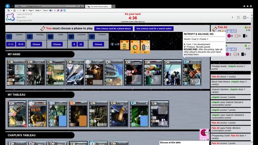Click Faiz Ali's pink prestige token counter
The height and width of the screenshot is (145, 258).
pos(229,36)
